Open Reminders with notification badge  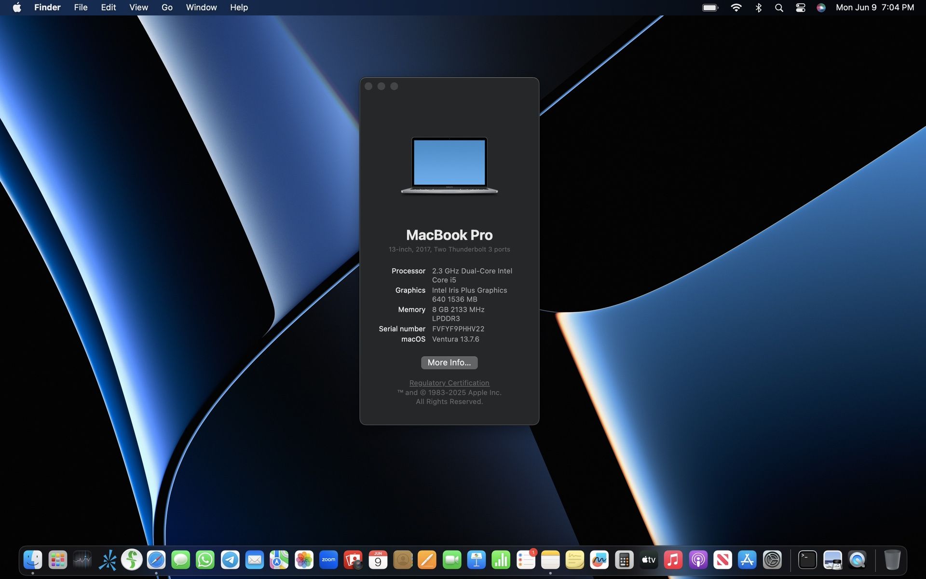click(x=526, y=560)
